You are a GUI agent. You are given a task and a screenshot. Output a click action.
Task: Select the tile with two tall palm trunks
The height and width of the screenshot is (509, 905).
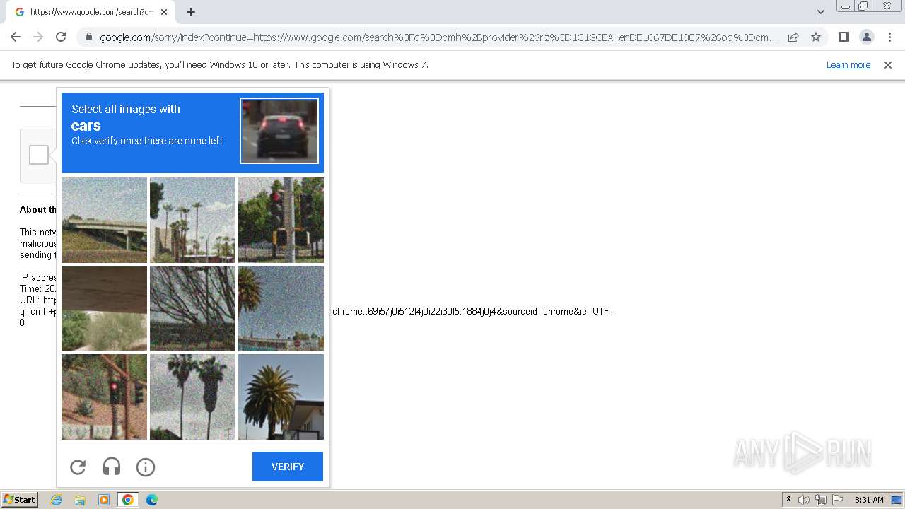pos(192,397)
